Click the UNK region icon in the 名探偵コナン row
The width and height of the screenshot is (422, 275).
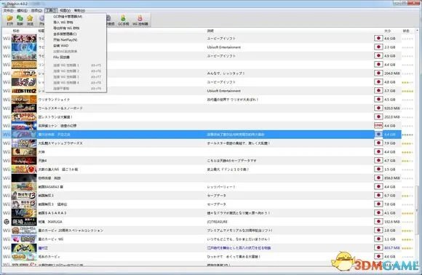point(378,125)
